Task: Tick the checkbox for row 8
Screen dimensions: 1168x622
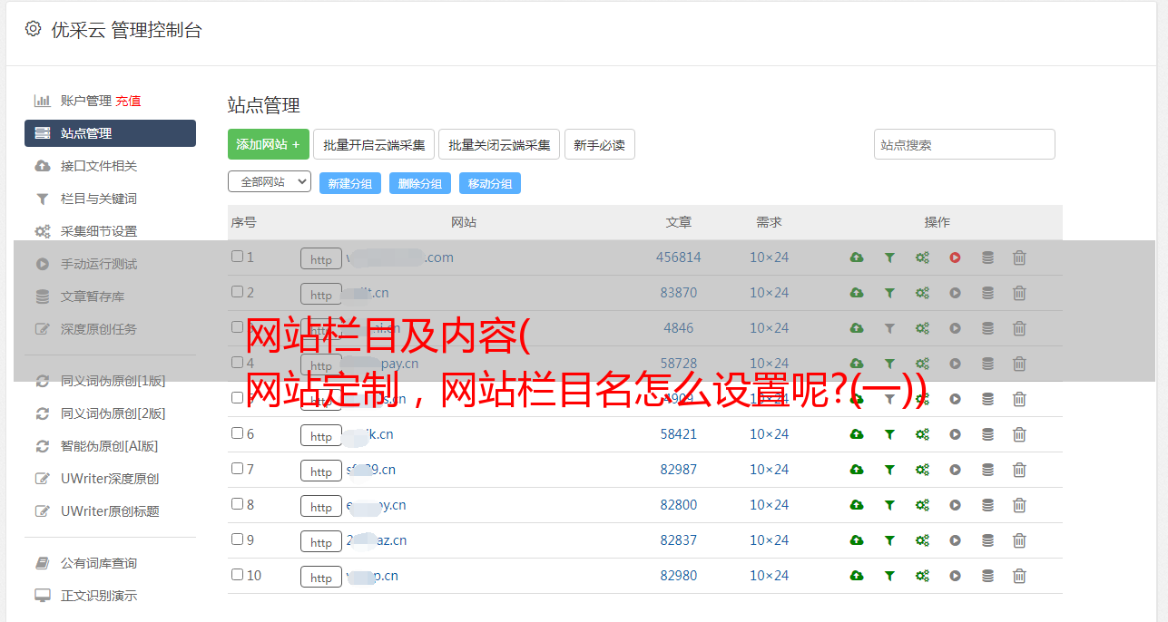Action: tap(237, 504)
